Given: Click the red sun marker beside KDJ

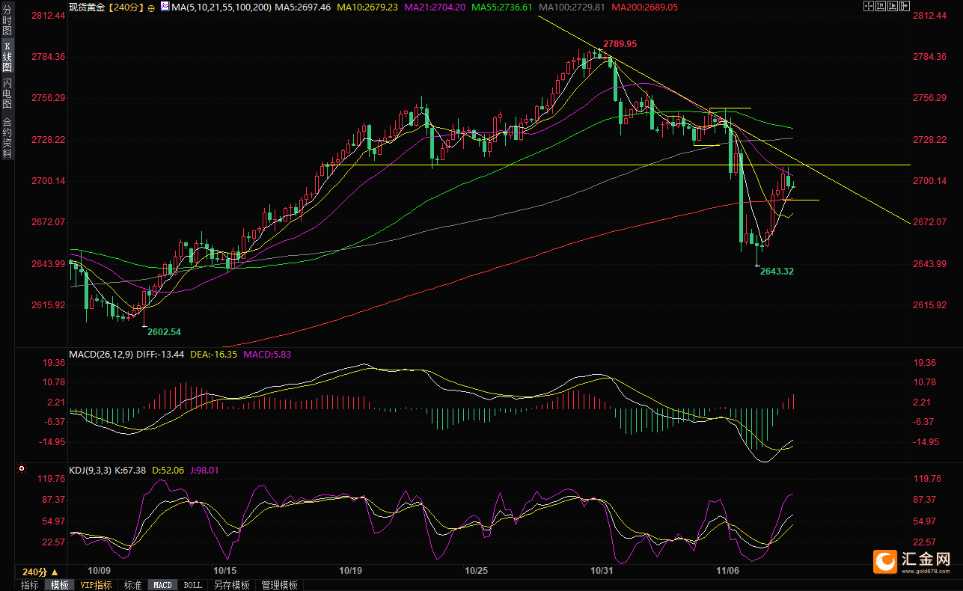Looking at the screenshot, I should coord(21,470).
